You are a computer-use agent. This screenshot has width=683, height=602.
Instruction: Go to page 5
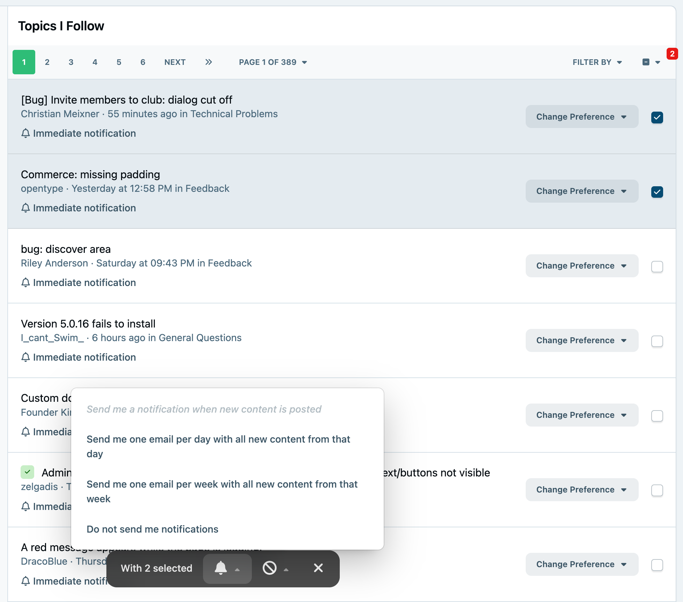click(x=119, y=62)
